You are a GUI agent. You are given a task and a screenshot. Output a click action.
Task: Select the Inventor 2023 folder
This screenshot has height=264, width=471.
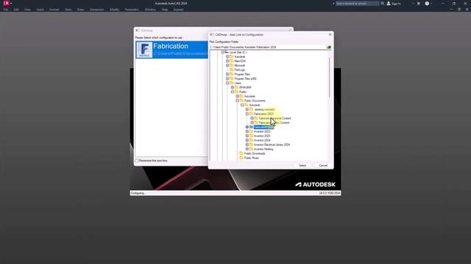tap(262, 136)
